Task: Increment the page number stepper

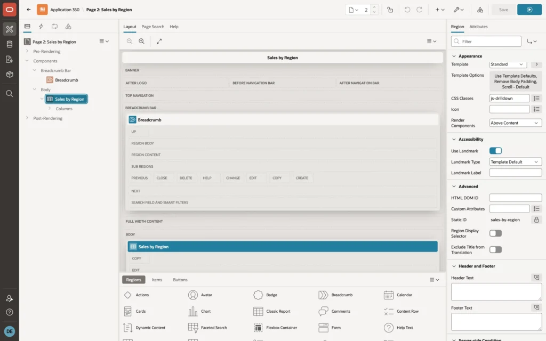Action: (x=374, y=7)
